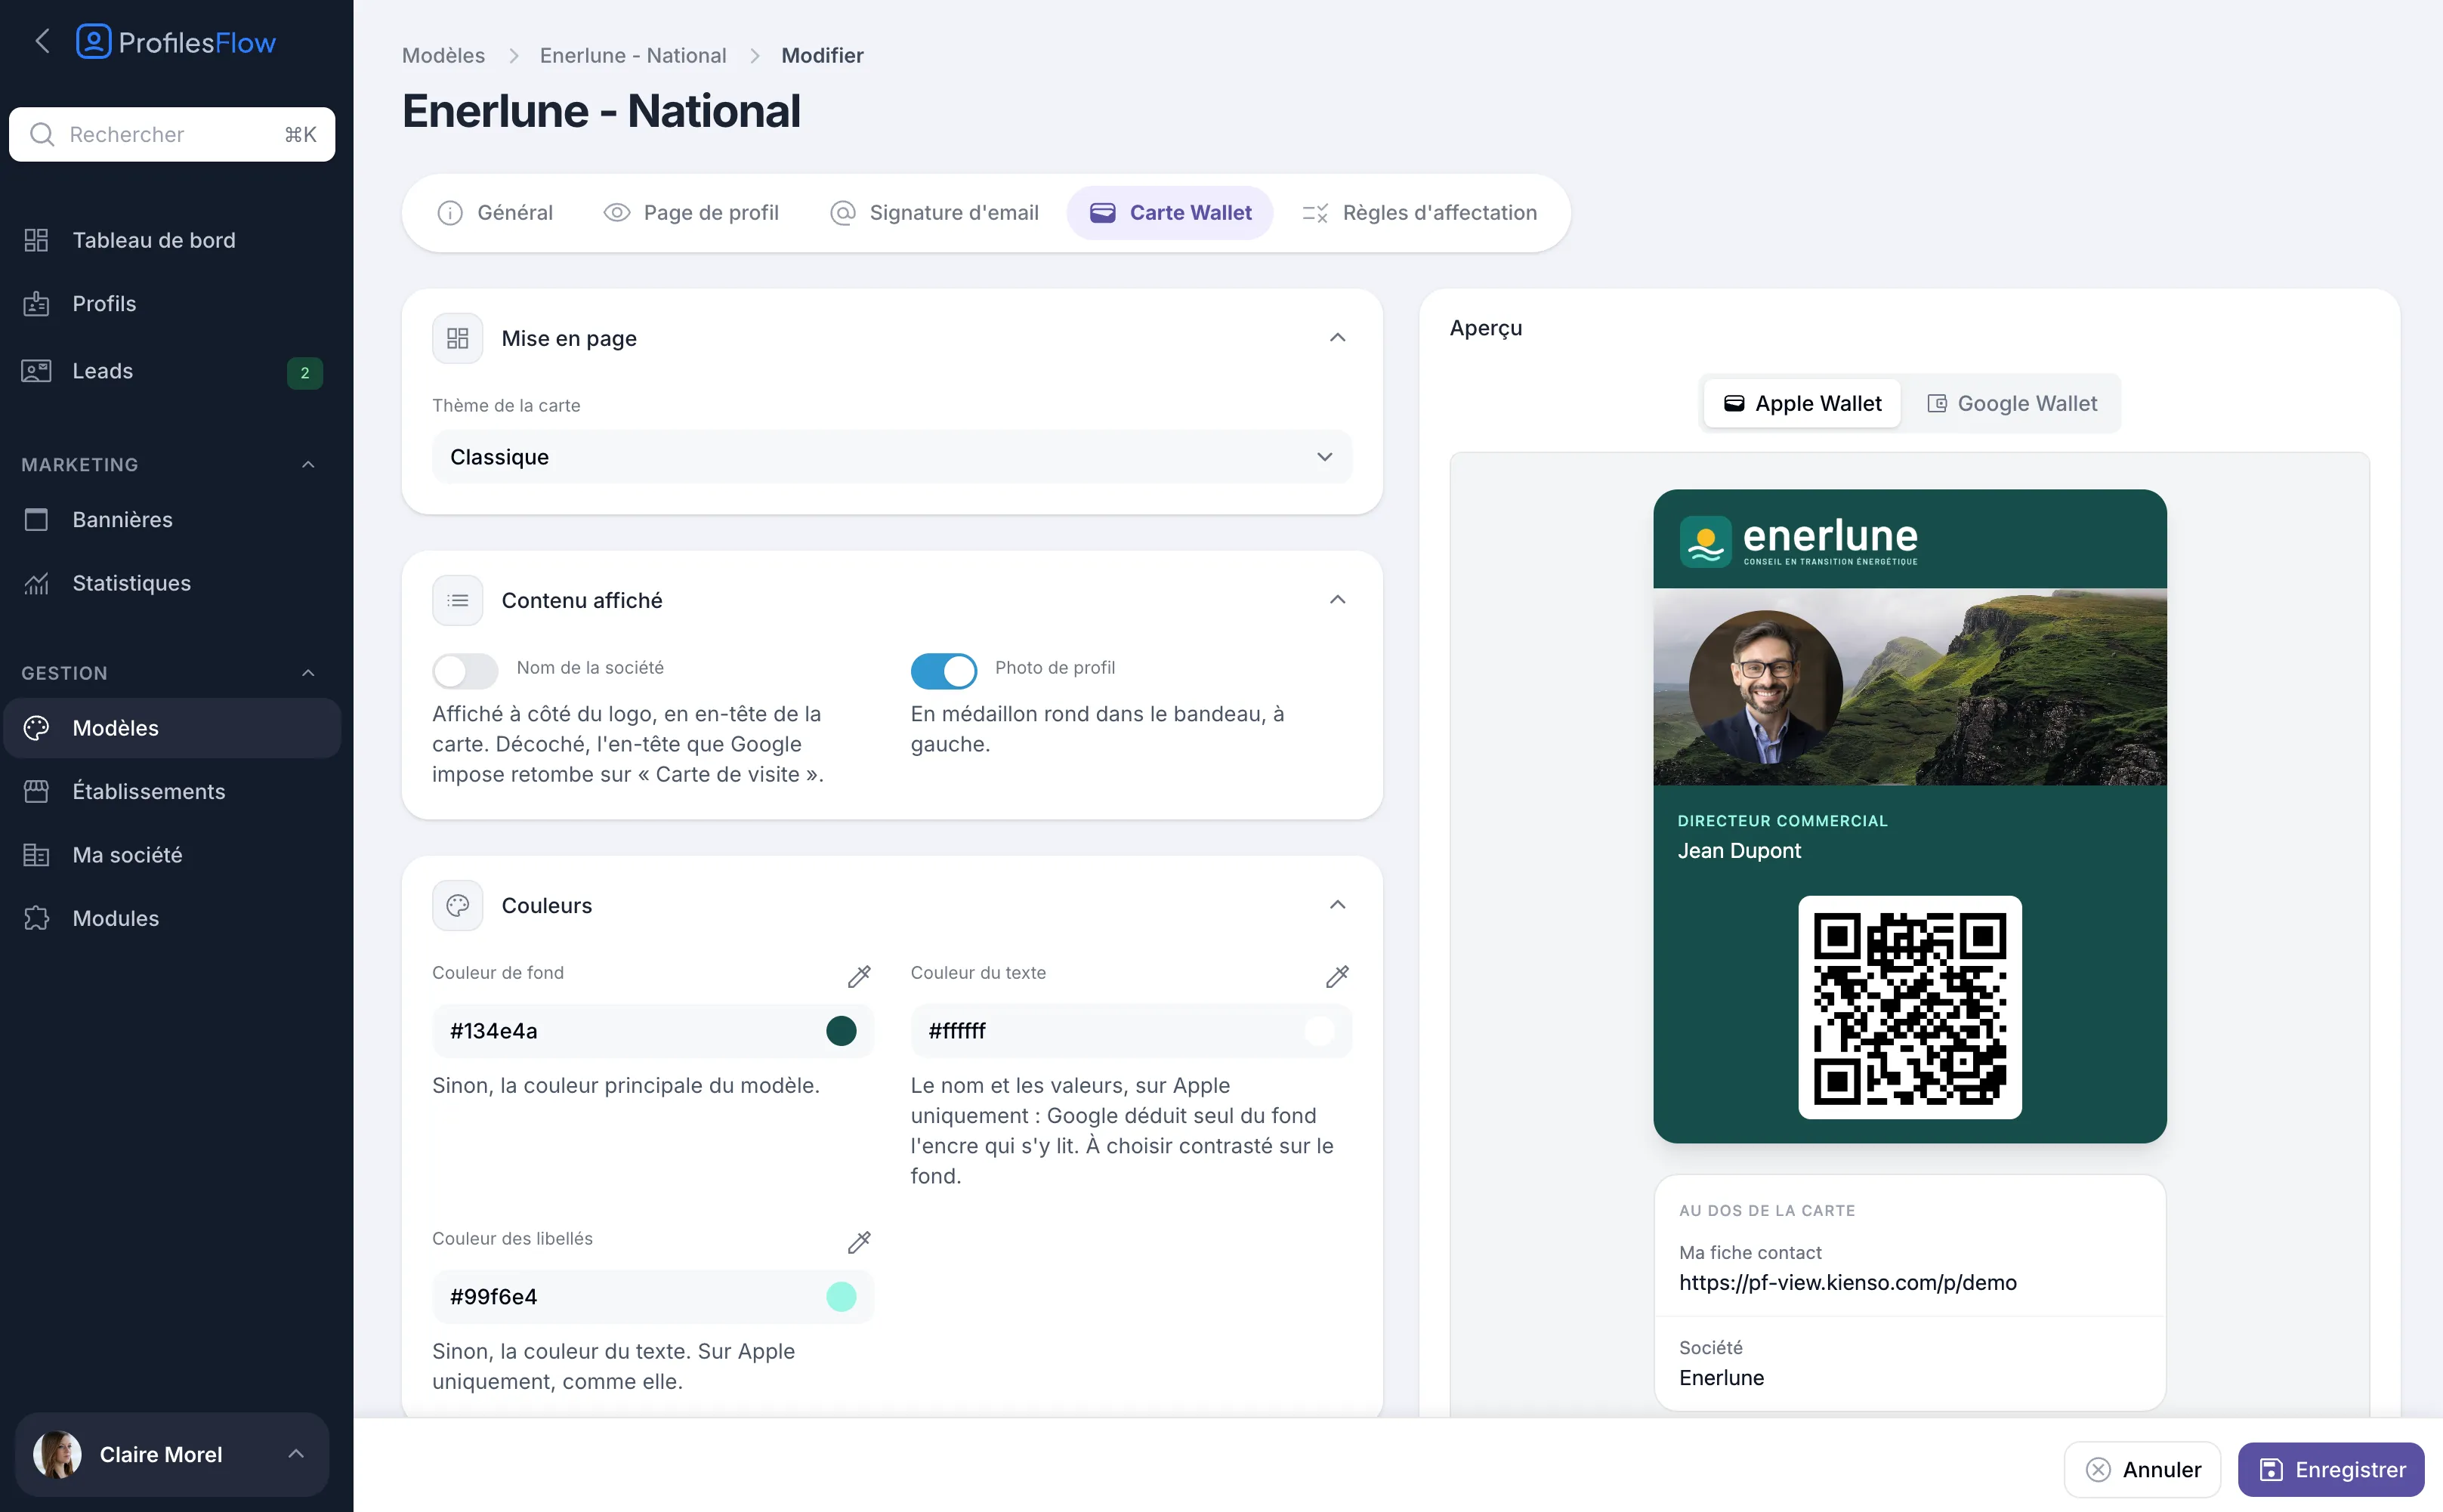Screen dimensions: 2443x1512
Task: Open Modules page
Action: pos(172,918)
